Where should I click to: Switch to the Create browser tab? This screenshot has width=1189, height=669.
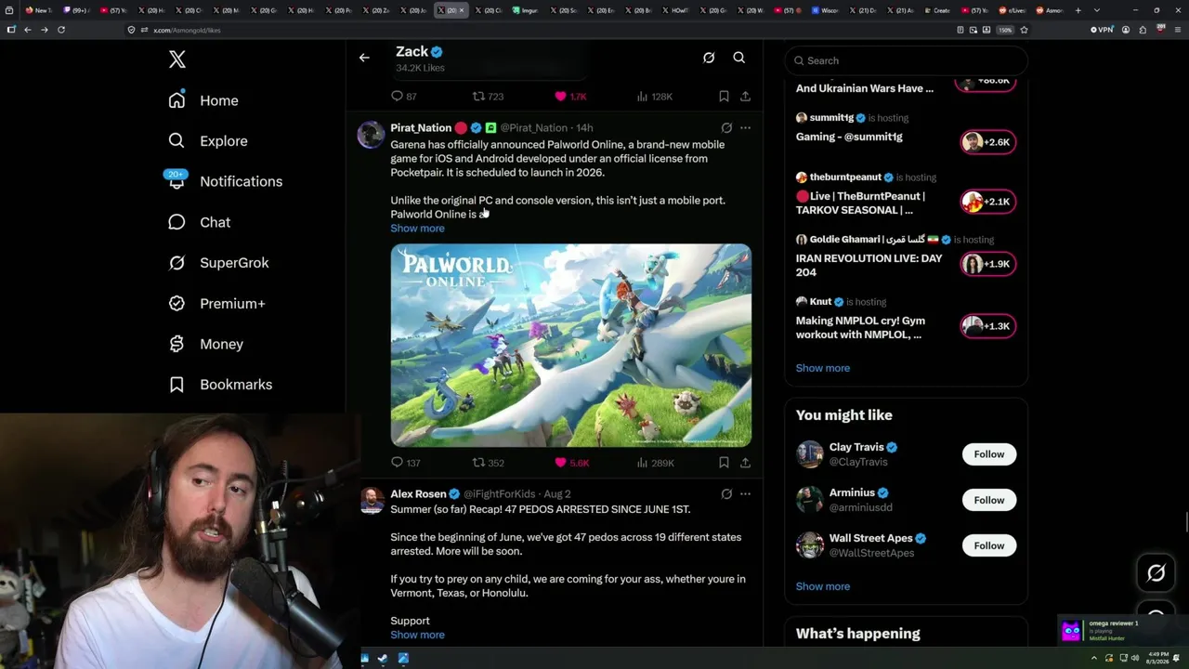(936, 10)
